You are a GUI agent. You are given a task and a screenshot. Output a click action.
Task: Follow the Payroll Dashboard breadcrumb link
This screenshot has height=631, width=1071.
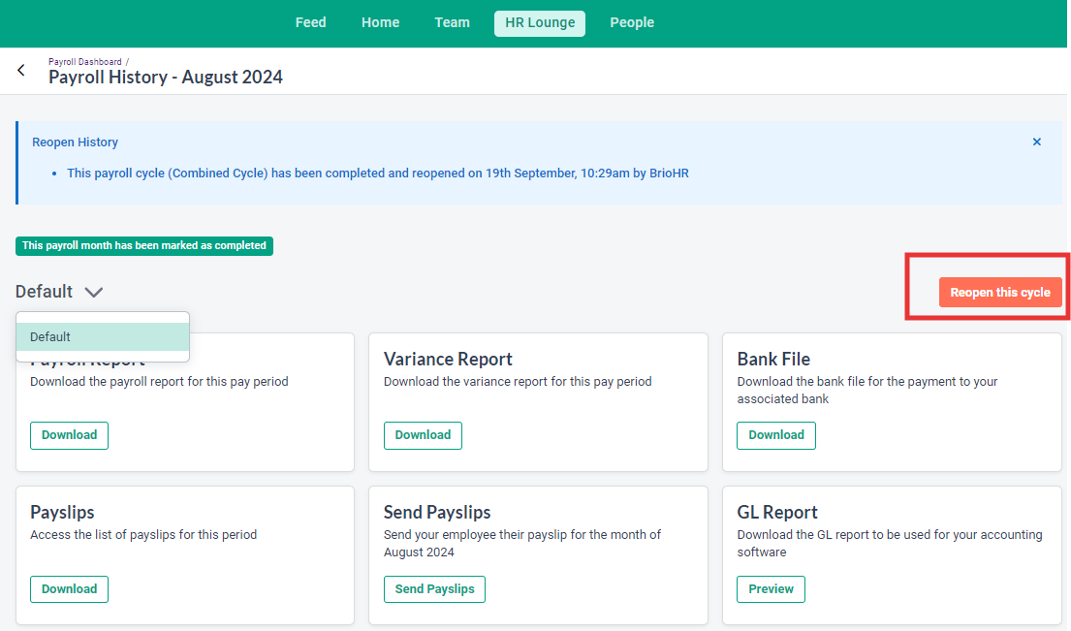tap(84, 61)
